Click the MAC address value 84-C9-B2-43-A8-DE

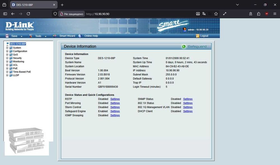click(177, 66)
